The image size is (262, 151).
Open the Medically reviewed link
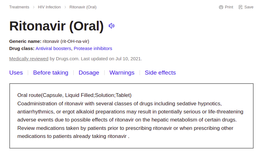point(29,59)
